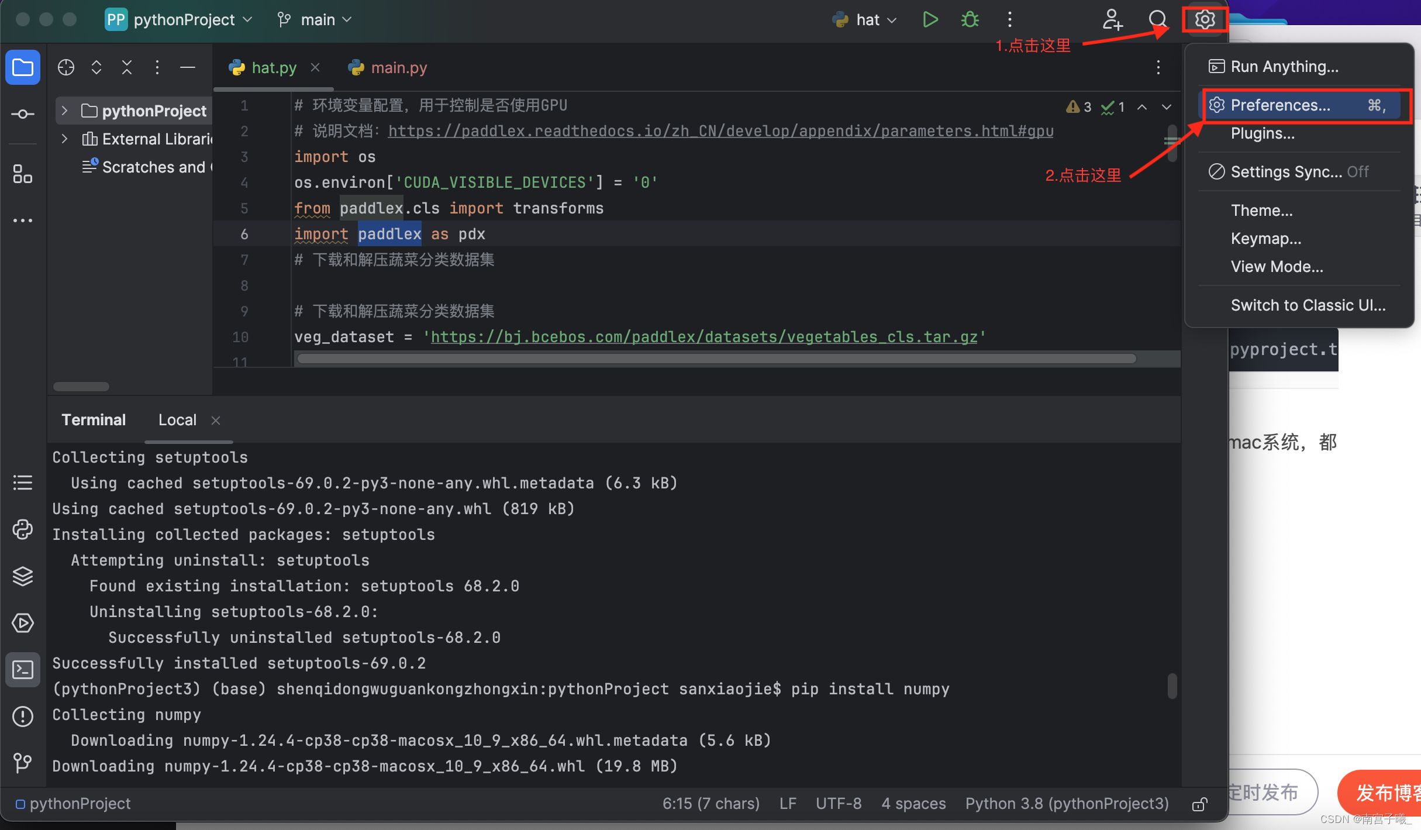The width and height of the screenshot is (1421, 830).
Task: Open the Structure tool window
Action: coord(22,174)
